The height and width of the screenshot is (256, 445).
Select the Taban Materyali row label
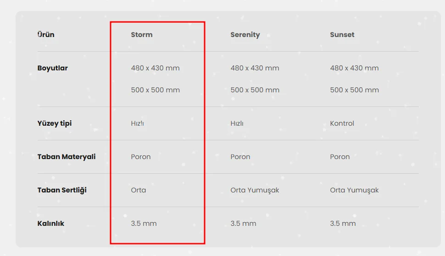(67, 157)
